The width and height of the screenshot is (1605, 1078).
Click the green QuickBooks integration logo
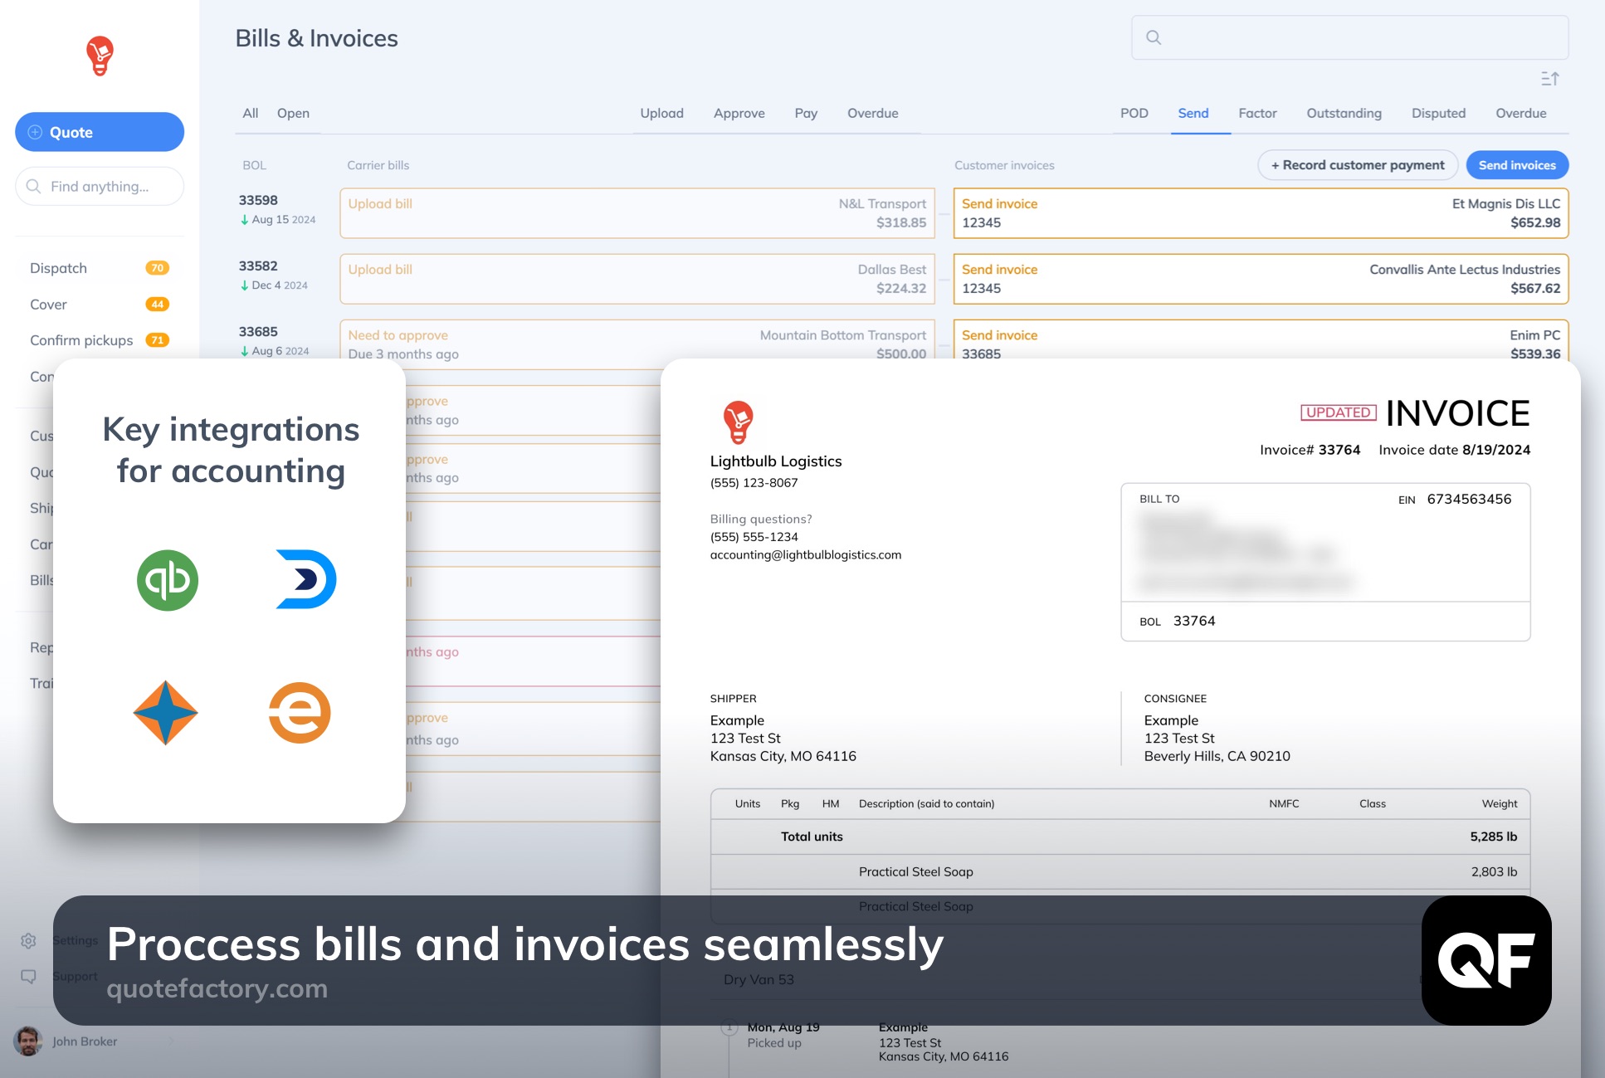pos(168,580)
